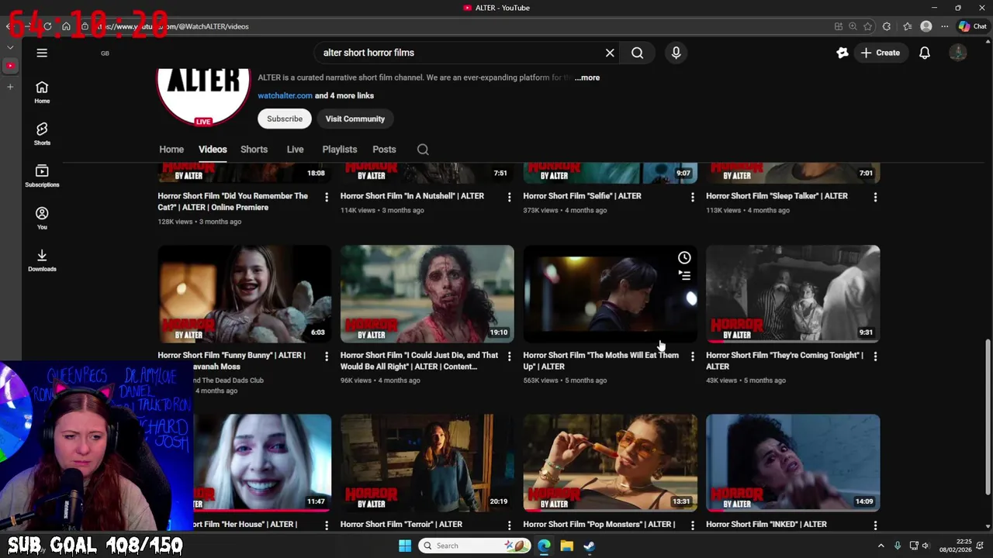The width and height of the screenshot is (993, 558).
Task: Add The Moths video to Watch Later
Action: click(684, 257)
